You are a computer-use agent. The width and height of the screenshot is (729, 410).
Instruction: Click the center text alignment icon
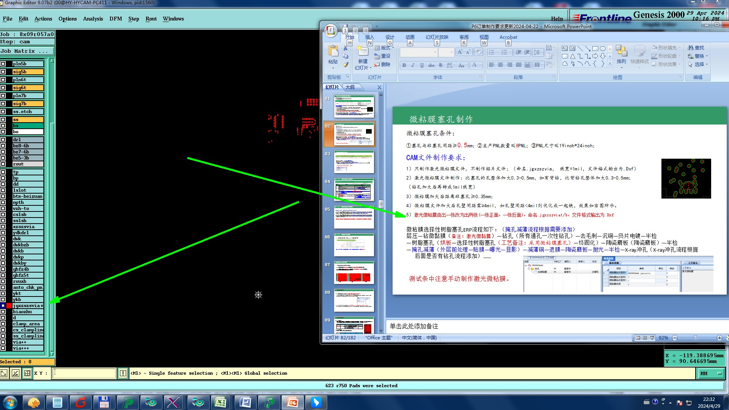tap(500, 65)
